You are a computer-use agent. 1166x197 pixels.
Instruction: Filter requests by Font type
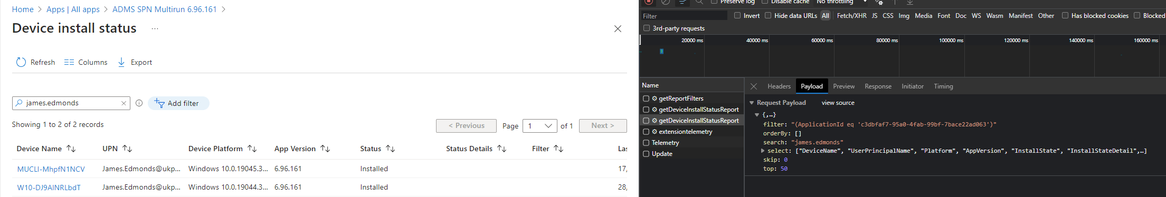[944, 16]
